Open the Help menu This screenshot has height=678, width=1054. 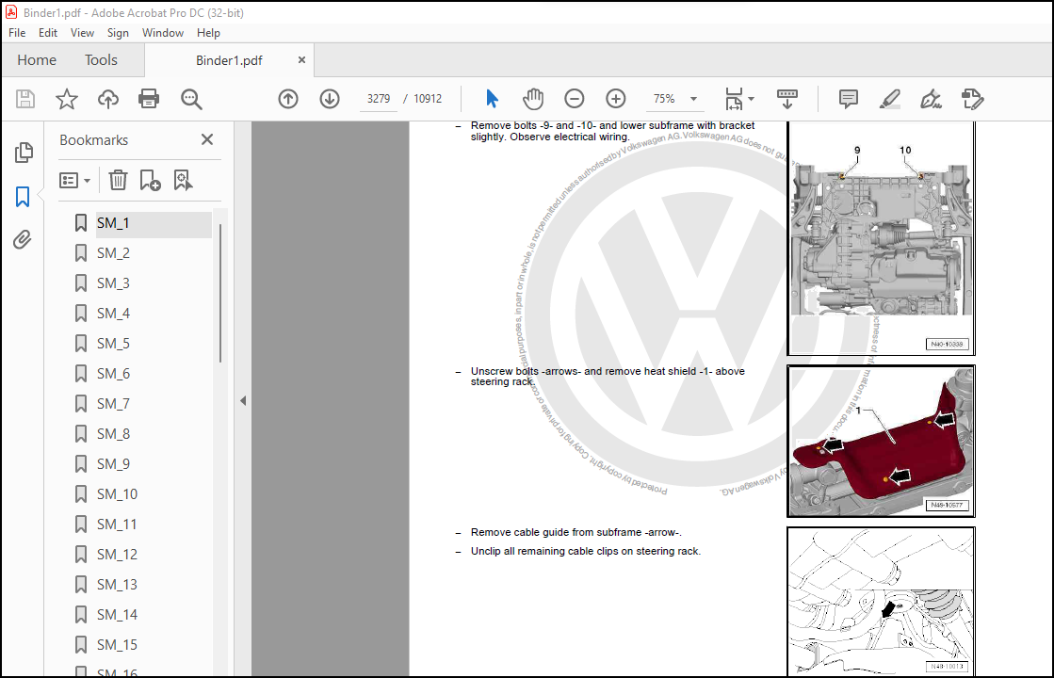pos(208,33)
